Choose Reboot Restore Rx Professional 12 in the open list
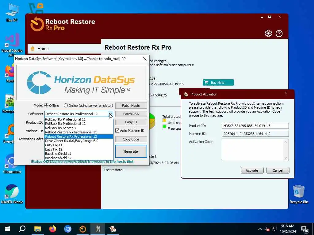314x235 pixels. tap(78, 136)
